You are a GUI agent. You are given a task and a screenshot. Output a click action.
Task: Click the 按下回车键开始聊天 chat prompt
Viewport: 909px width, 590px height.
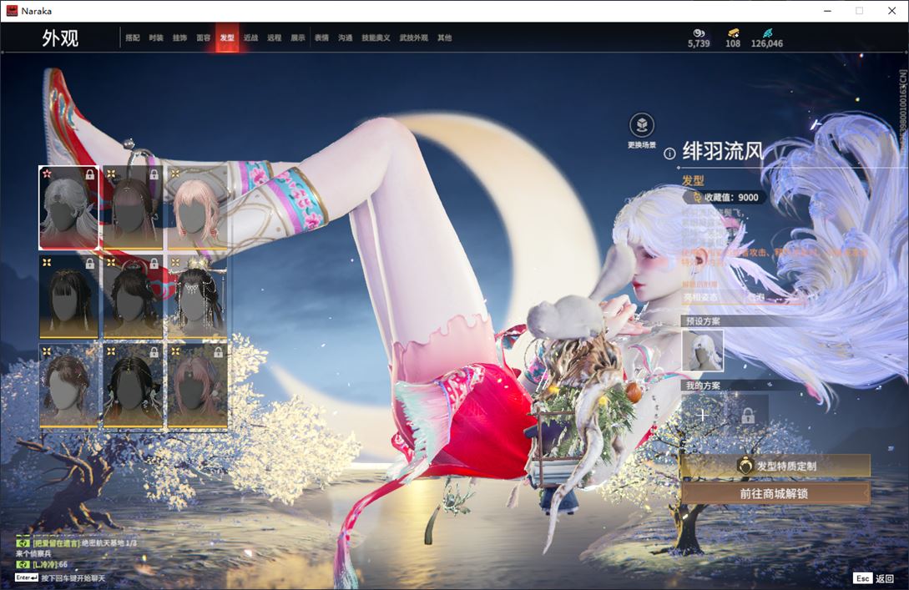73,577
